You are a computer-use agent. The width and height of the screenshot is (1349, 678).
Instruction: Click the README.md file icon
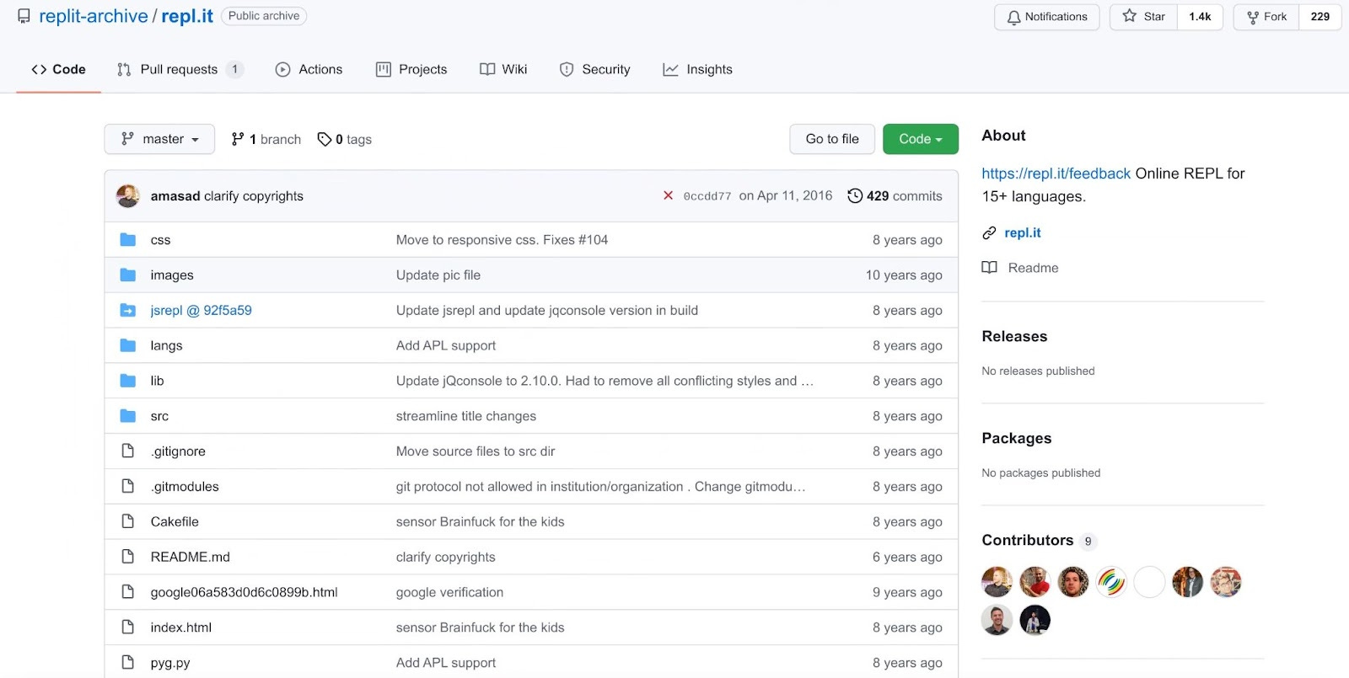128,557
